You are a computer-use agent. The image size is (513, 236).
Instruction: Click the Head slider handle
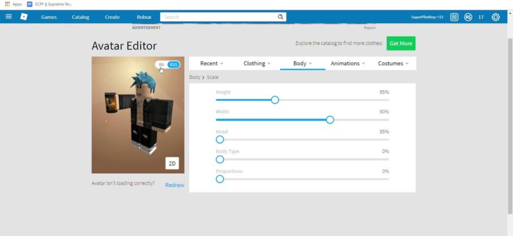pos(220,140)
